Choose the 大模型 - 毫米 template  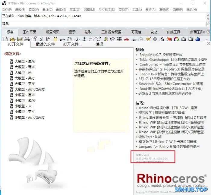tap(25, 67)
